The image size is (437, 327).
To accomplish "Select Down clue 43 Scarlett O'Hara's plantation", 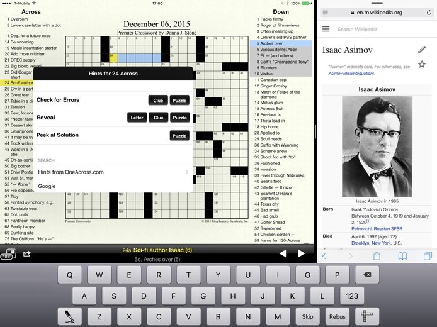I will pos(273,196).
